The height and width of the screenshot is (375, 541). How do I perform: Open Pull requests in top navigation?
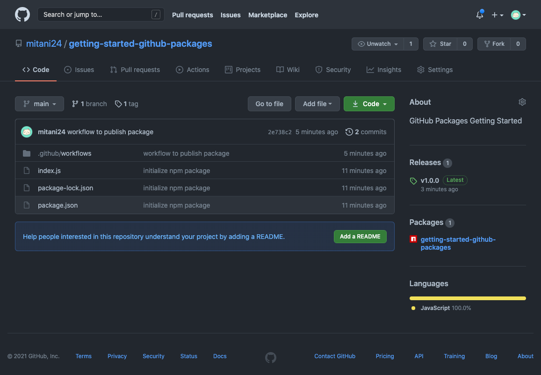point(193,15)
